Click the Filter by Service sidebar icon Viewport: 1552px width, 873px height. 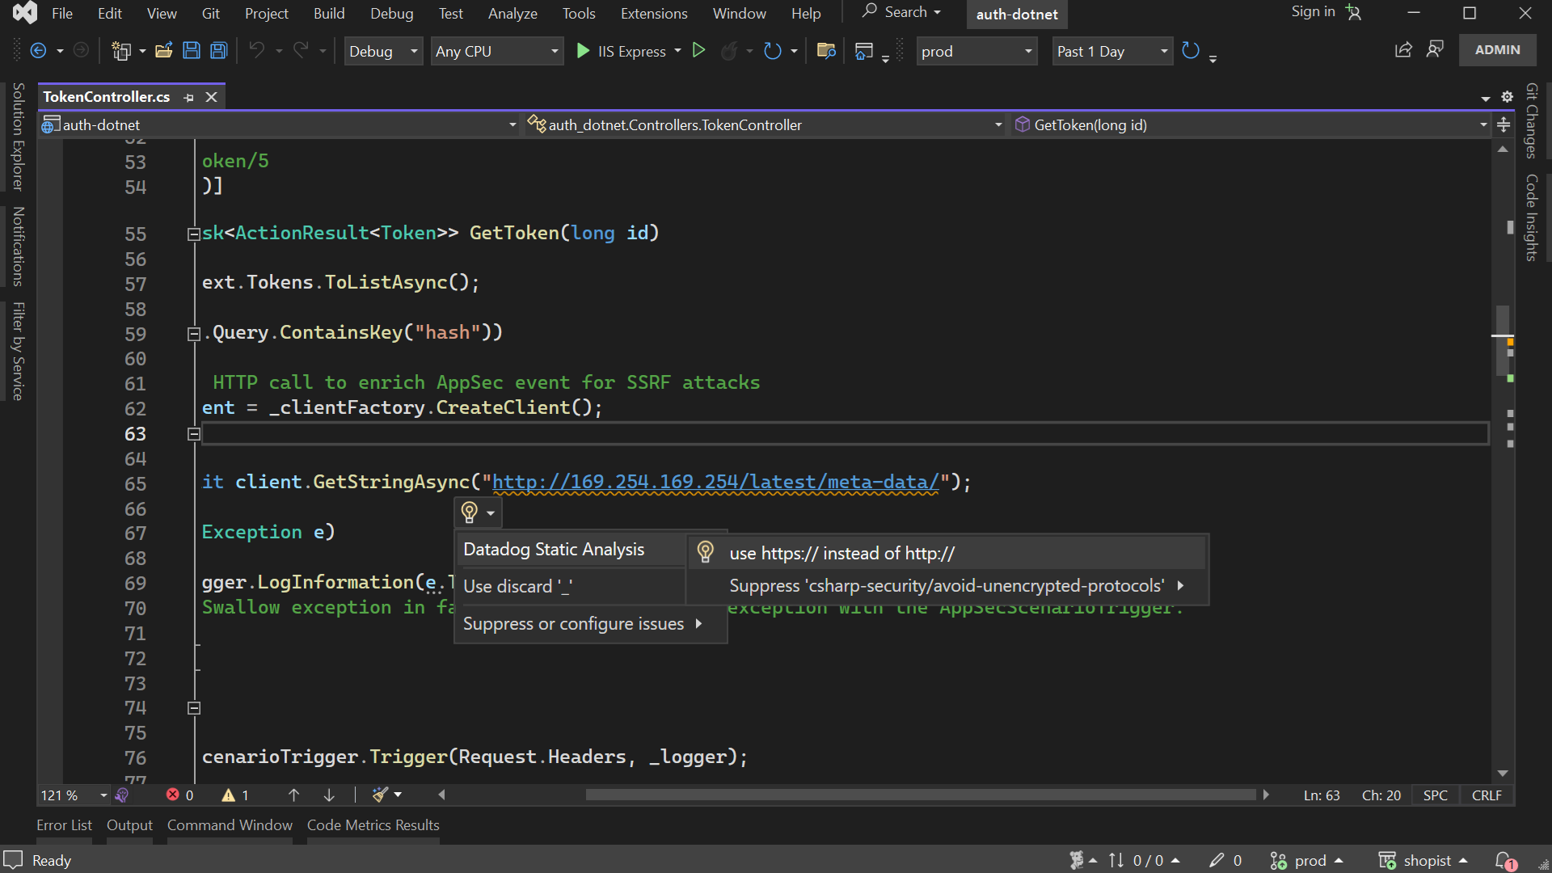point(12,344)
